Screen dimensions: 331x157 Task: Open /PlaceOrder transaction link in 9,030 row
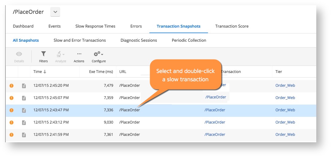tap(215, 122)
